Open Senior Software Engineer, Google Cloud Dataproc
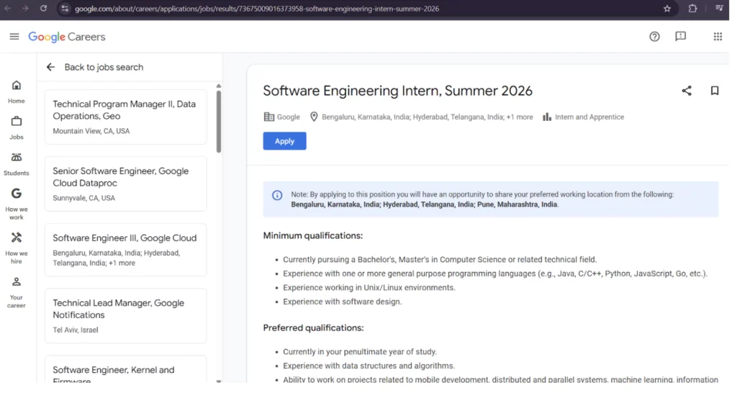This screenshot has width=737, height=393. coord(125,184)
